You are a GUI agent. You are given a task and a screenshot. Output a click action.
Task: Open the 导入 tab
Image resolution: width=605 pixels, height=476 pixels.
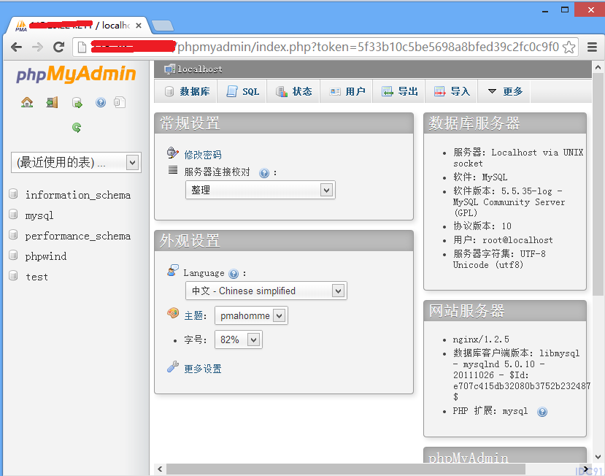[x=452, y=91]
